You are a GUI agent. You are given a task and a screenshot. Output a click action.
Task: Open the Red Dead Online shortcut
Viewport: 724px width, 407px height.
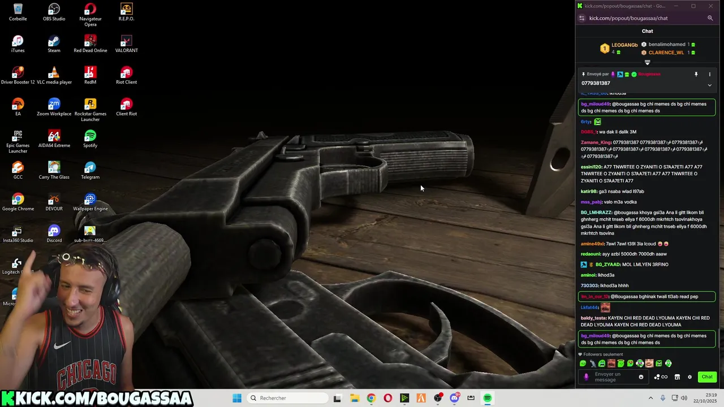pyautogui.click(x=90, y=44)
